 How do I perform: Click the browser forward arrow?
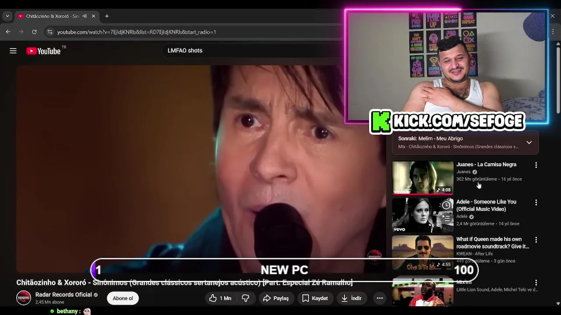point(21,32)
